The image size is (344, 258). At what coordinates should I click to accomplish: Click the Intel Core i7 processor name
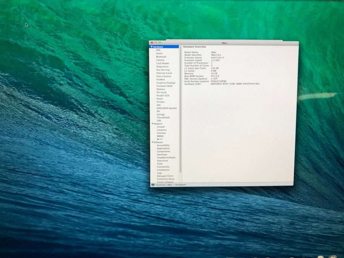click(217, 57)
